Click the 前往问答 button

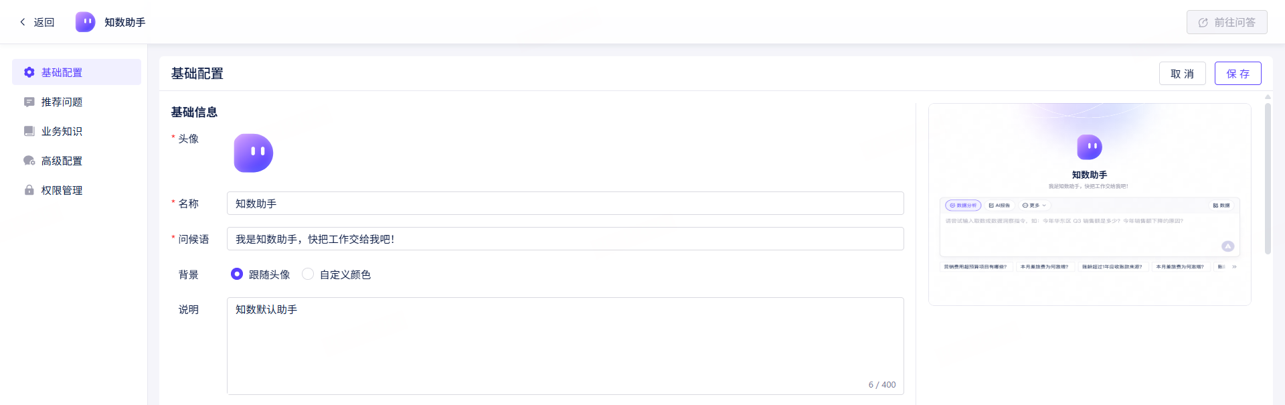[x=1227, y=22]
